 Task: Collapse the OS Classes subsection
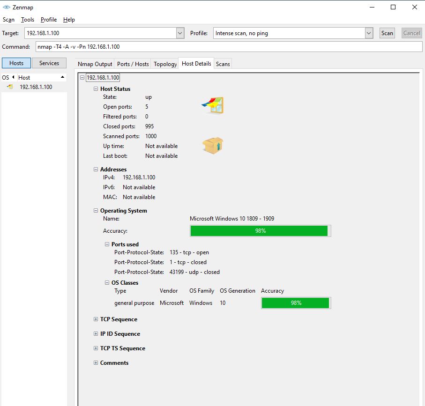click(107, 282)
